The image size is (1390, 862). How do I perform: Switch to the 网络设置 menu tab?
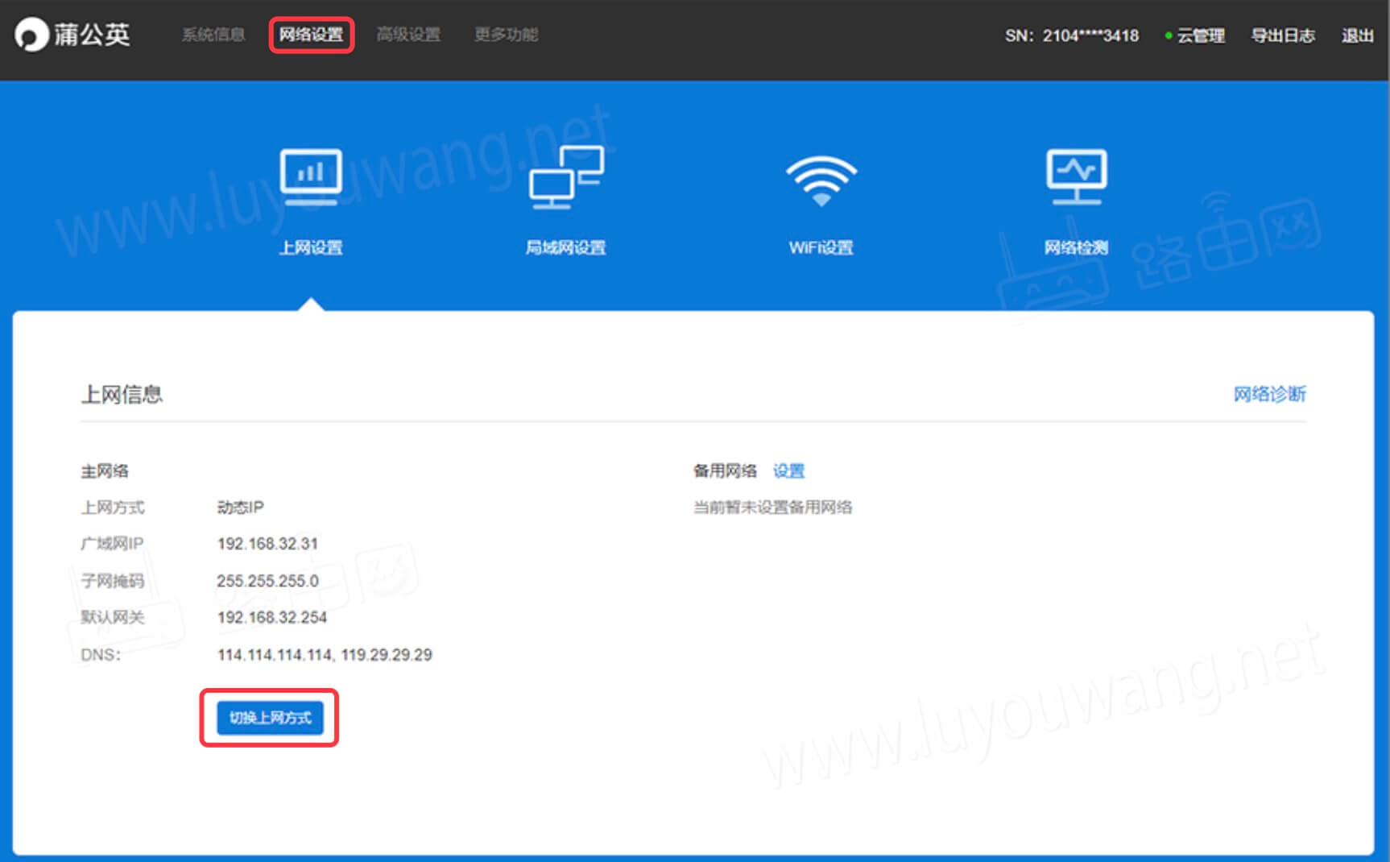click(312, 35)
